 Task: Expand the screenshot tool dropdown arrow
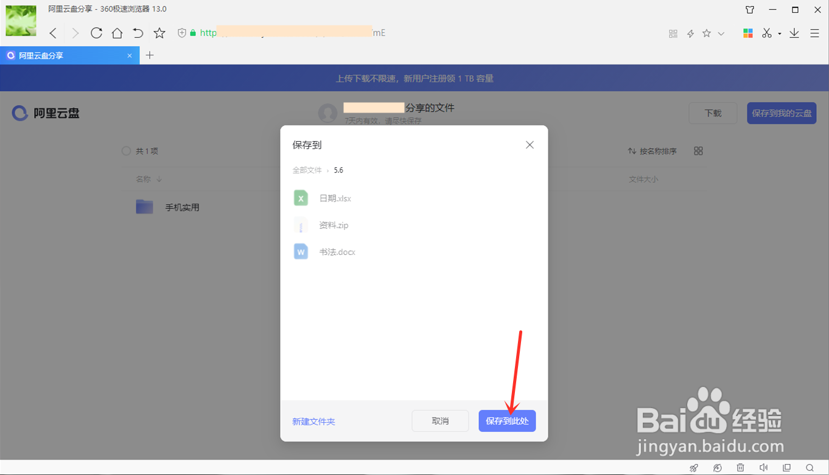point(780,34)
